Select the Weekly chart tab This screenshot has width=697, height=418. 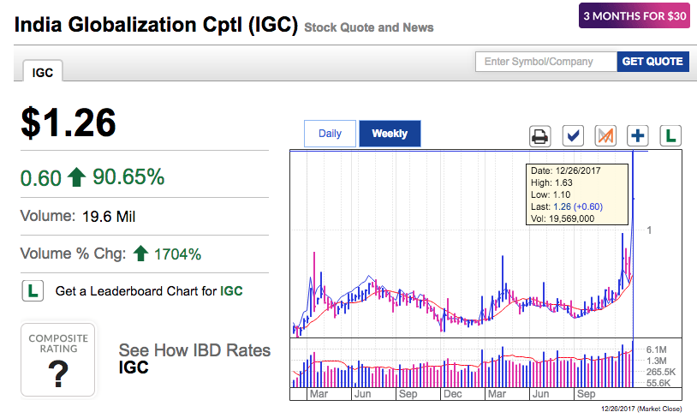tap(390, 134)
